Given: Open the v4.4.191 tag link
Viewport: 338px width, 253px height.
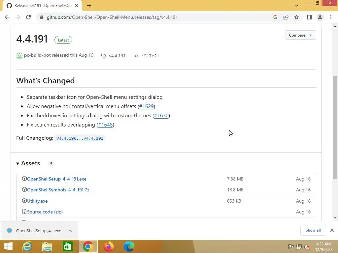Looking at the screenshot, I should 117,56.
